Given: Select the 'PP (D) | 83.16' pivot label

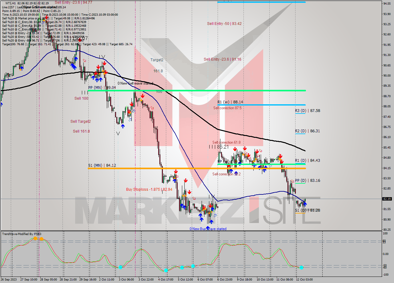Looking at the screenshot, I should coord(308,180).
